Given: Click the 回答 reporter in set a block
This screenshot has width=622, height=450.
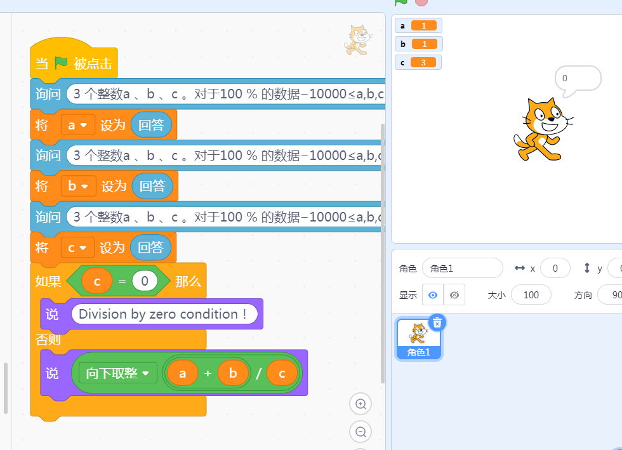Looking at the screenshot, I should tap(151, 125).
